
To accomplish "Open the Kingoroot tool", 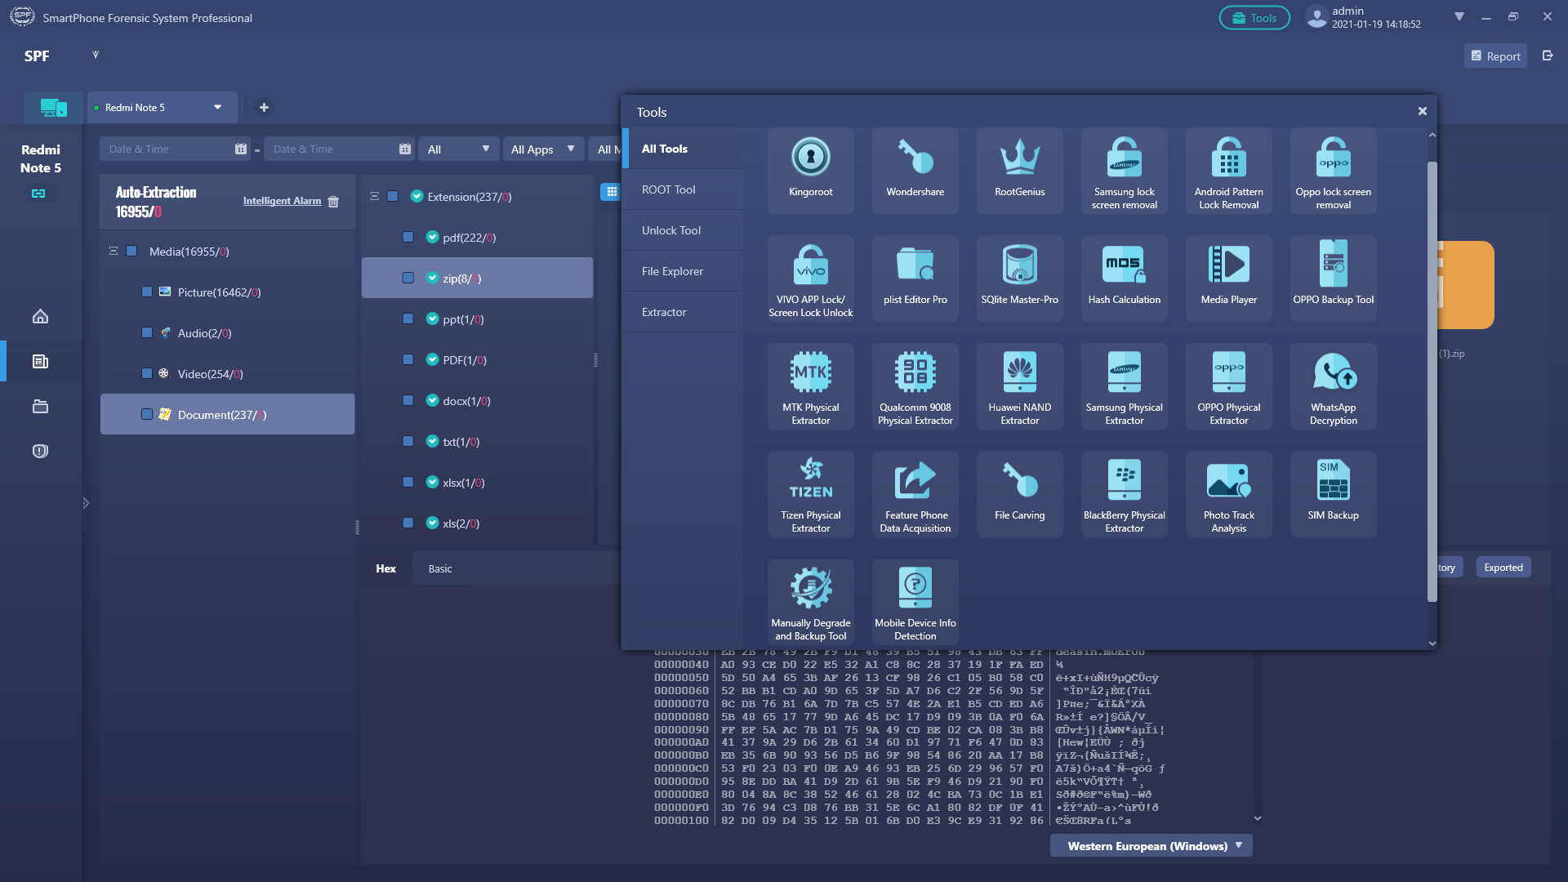I will [x=810, y=171].
